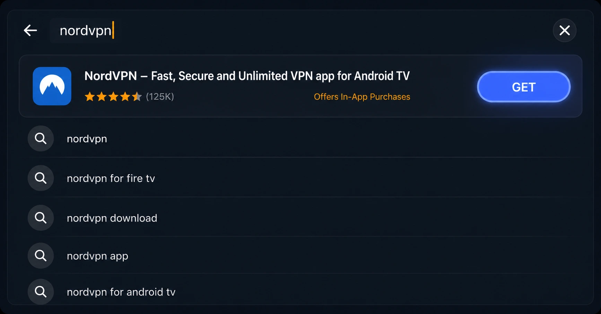Click the (125K) ratings count

coord(160,97)
